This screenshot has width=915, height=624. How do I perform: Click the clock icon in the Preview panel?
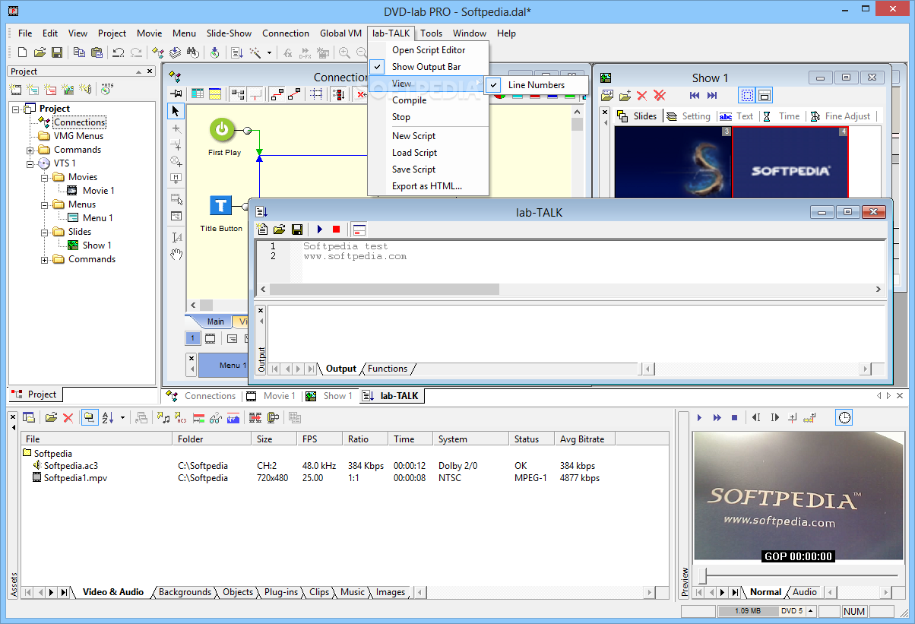tap(844, 417)
